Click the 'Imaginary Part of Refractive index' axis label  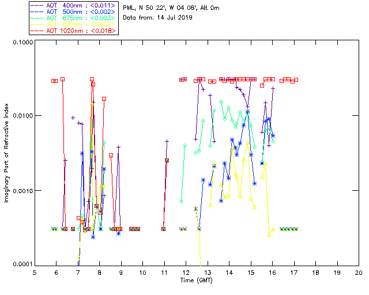(x=6, y=153)
